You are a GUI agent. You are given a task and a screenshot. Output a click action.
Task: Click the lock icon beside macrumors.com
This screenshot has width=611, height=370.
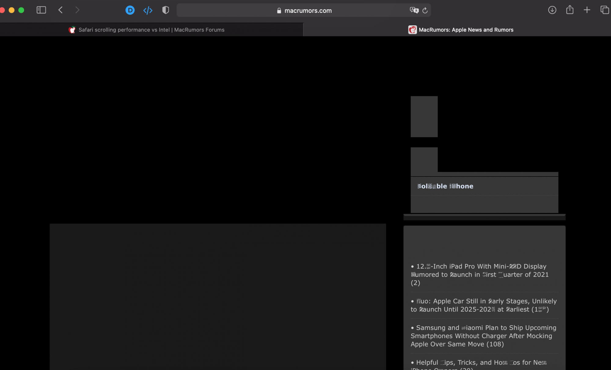tap(279, 11)
